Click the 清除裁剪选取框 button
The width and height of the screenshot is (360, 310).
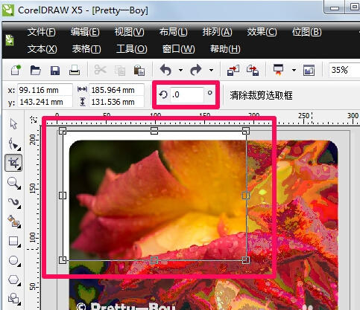click(261, 95)
